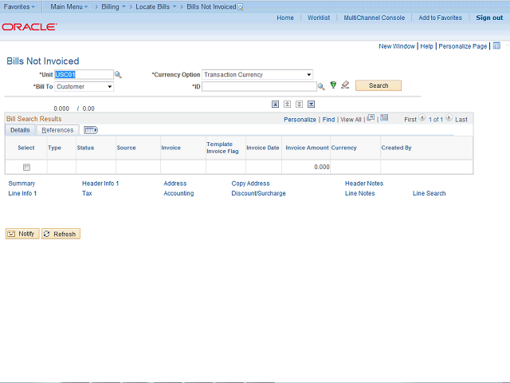Screen dimensions: 510x383
Task: Open Copy Address link
Action: [x=250, y=184]
